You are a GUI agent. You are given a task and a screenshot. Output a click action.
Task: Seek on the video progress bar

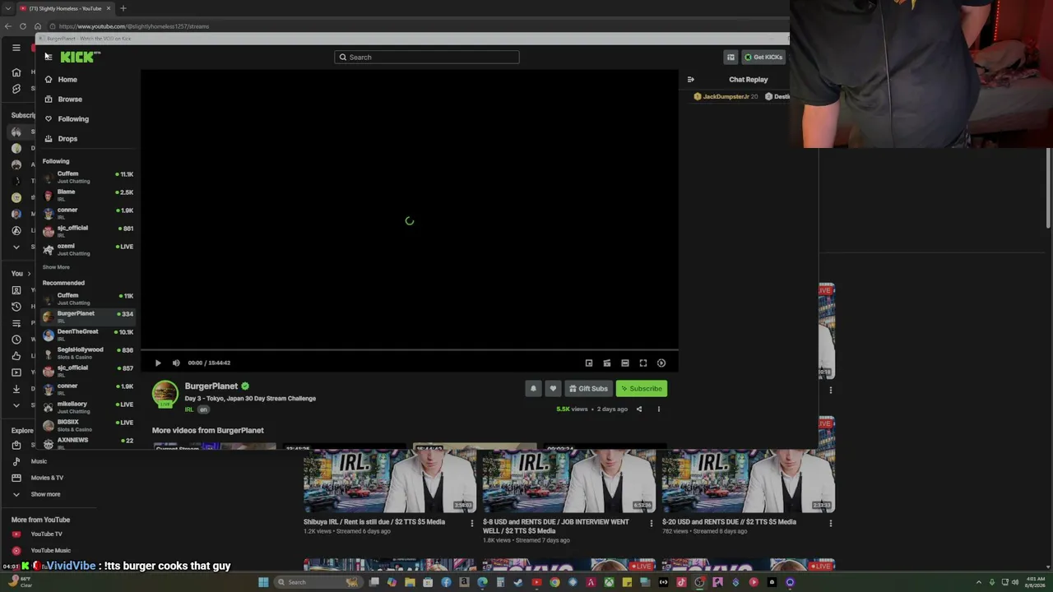point(410,350)
